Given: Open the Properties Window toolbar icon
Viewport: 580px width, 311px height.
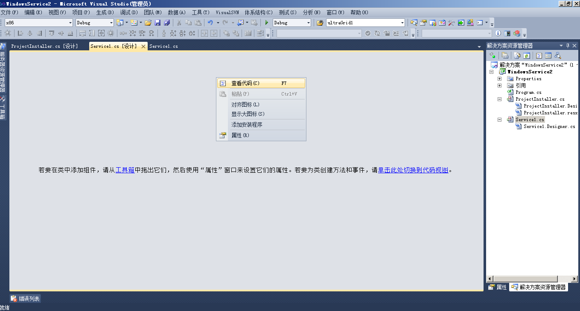Looking at the screenshot, I should 423,23.
